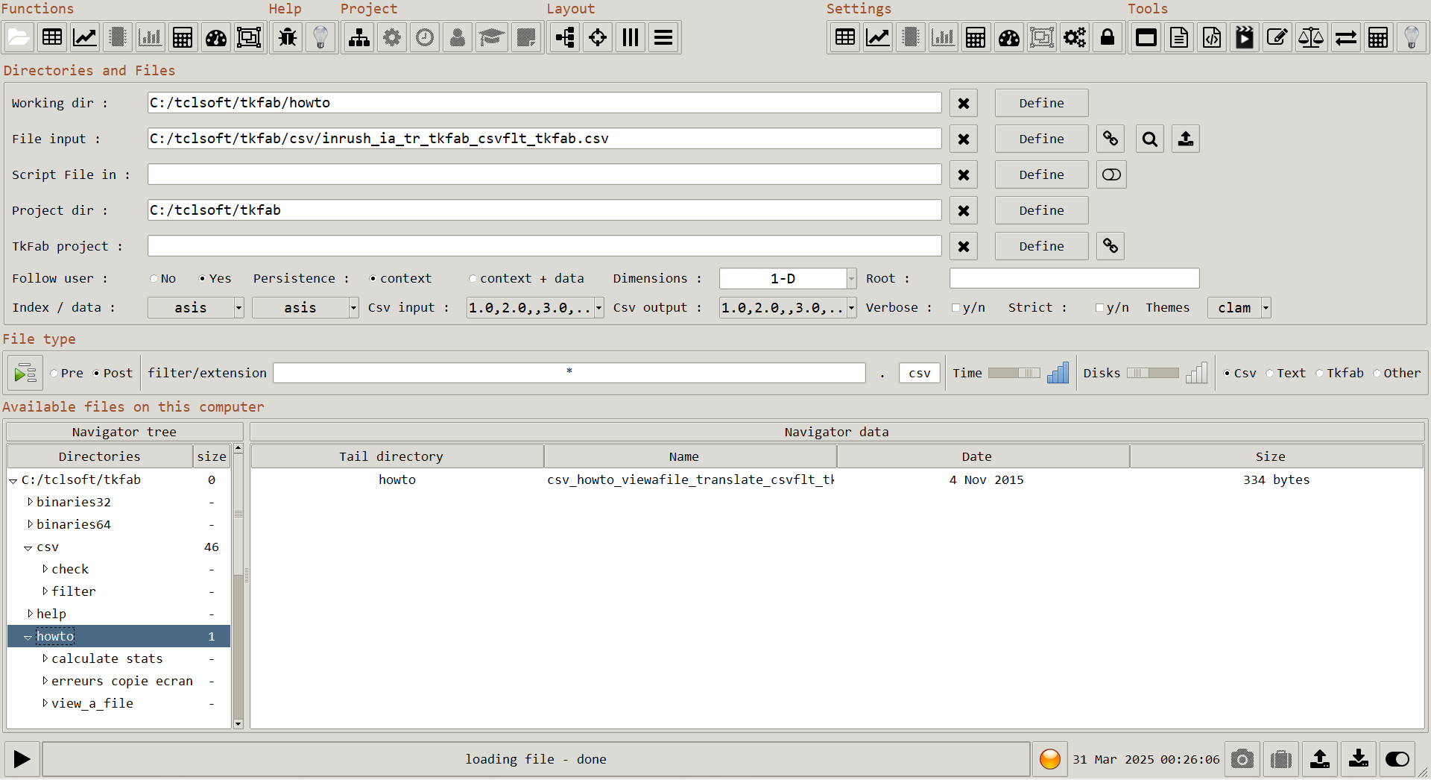Set Follow user to Yes
This screenshot has width=1431, height=780.
coord(202,279)
